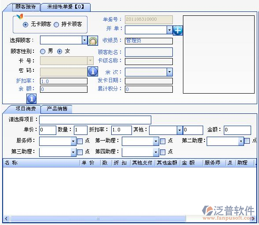
Task: Tick the 点 checkbox next to 服务师
Action: (x=80, y=142)
